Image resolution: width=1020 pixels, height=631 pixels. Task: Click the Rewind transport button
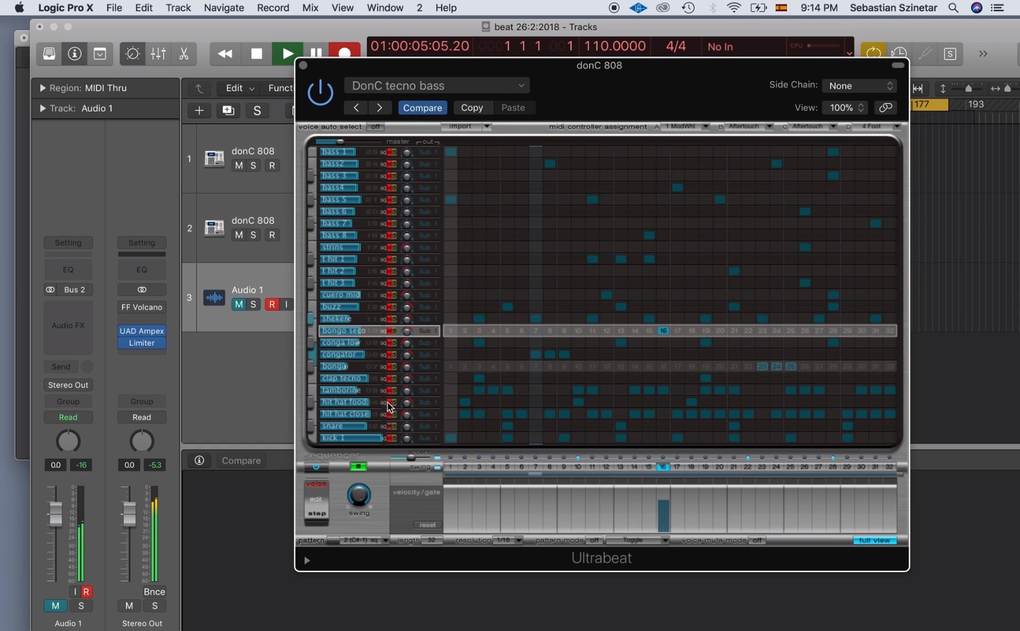[225, 54]
